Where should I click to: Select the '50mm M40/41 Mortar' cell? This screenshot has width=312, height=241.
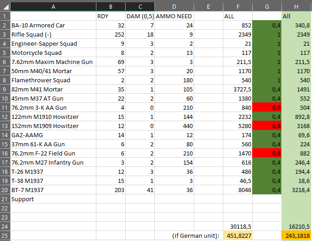click(53, 71)
